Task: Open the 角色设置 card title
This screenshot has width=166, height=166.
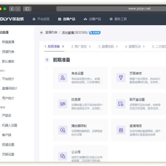Action: click(x=77, y=73)
